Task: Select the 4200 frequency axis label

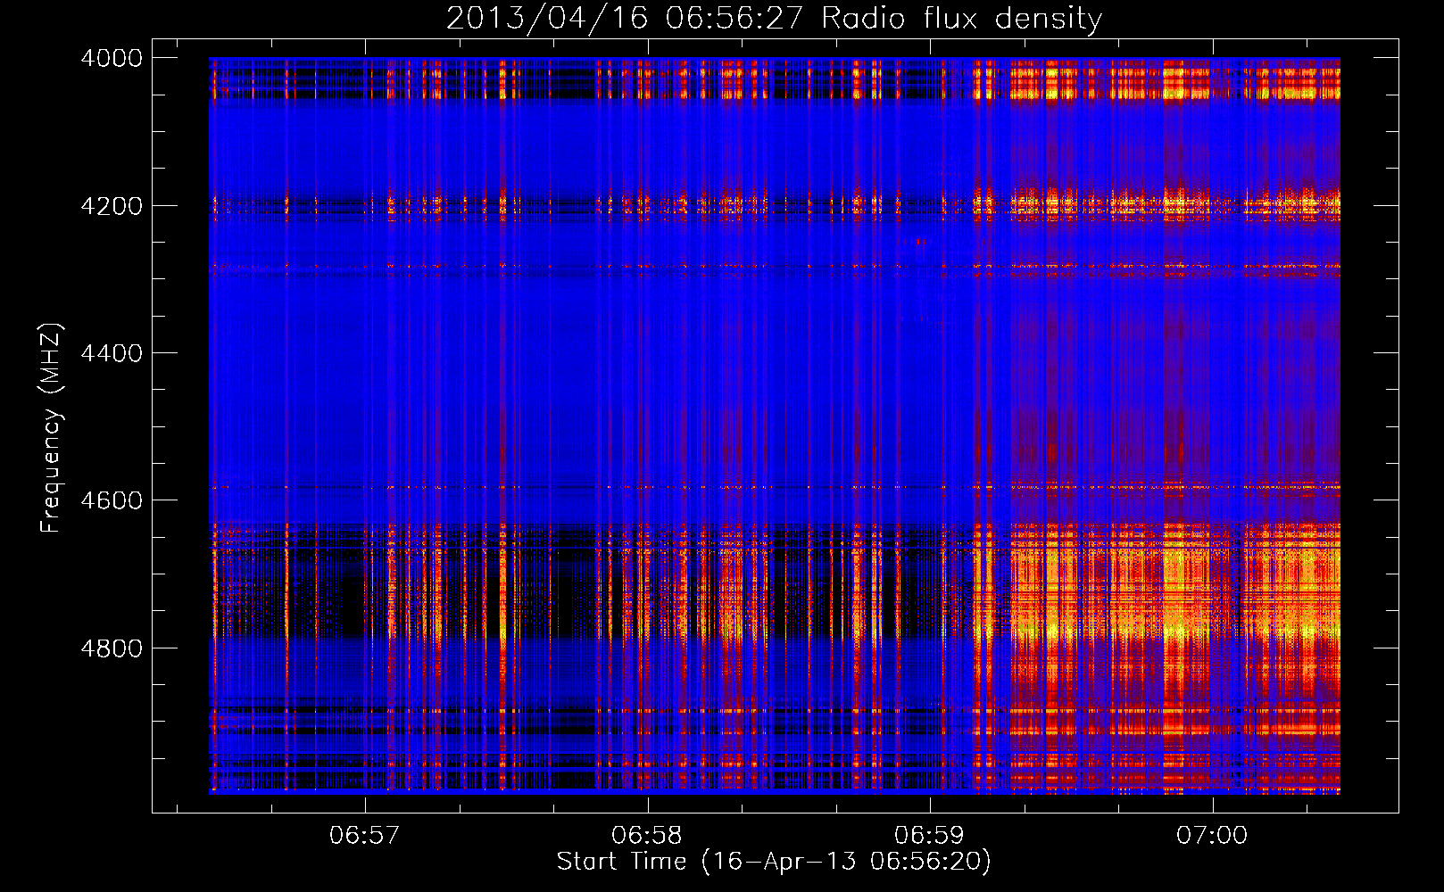Action: click(x=112, y=206)
